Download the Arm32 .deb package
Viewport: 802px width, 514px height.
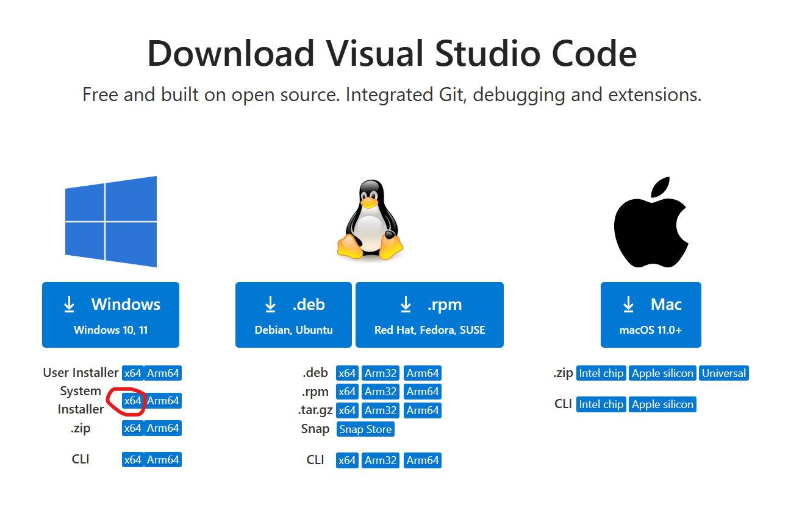pos(380,373)
